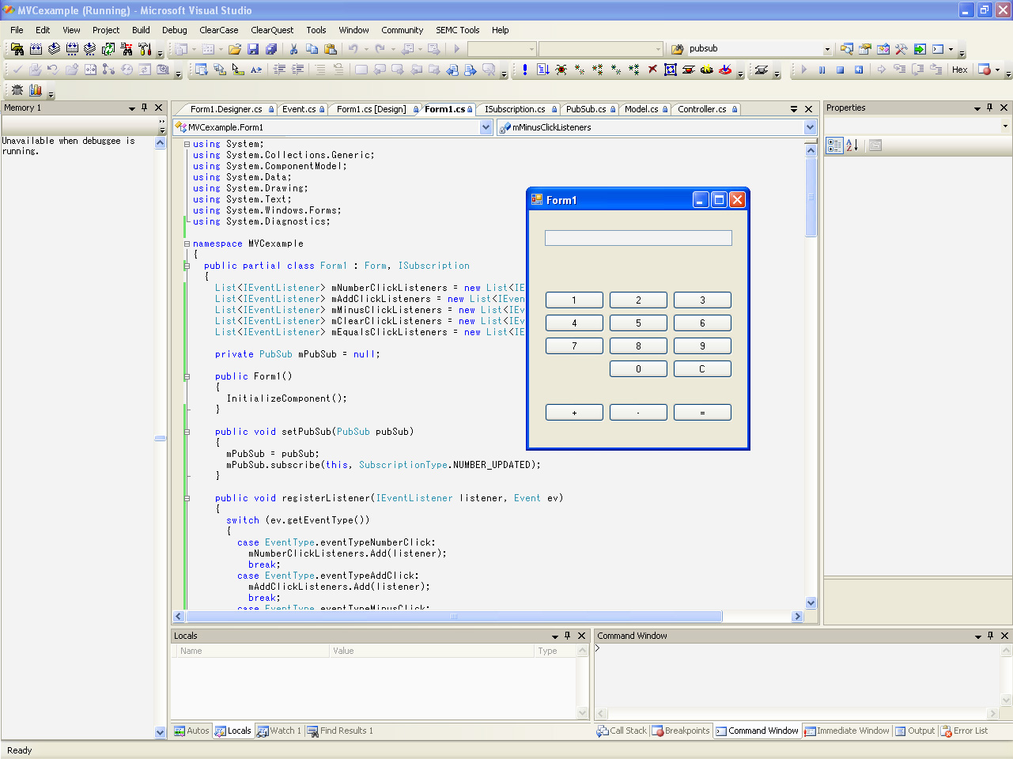Image resolution: width=1013 pixels, height=759 pixels.
Task: Switch to the PubSub.cs tab
Action: click(586, 109)
